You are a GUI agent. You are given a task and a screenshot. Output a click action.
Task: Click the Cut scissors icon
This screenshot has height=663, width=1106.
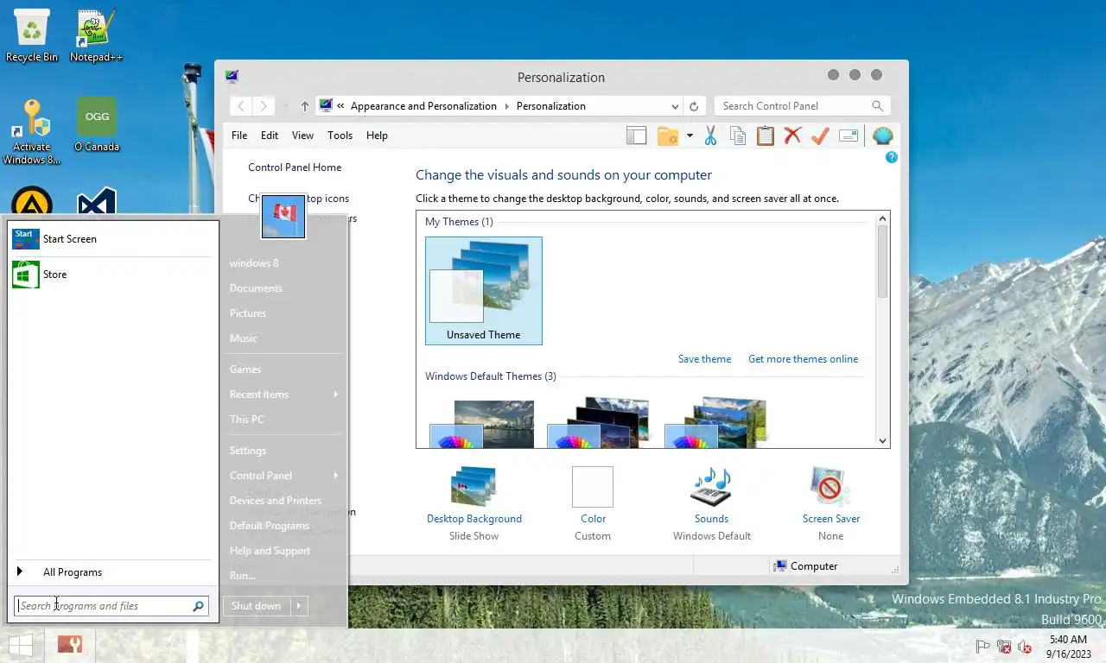pos(710,136)
